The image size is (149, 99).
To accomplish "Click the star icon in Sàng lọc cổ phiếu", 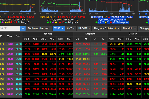I will point(115,28).
